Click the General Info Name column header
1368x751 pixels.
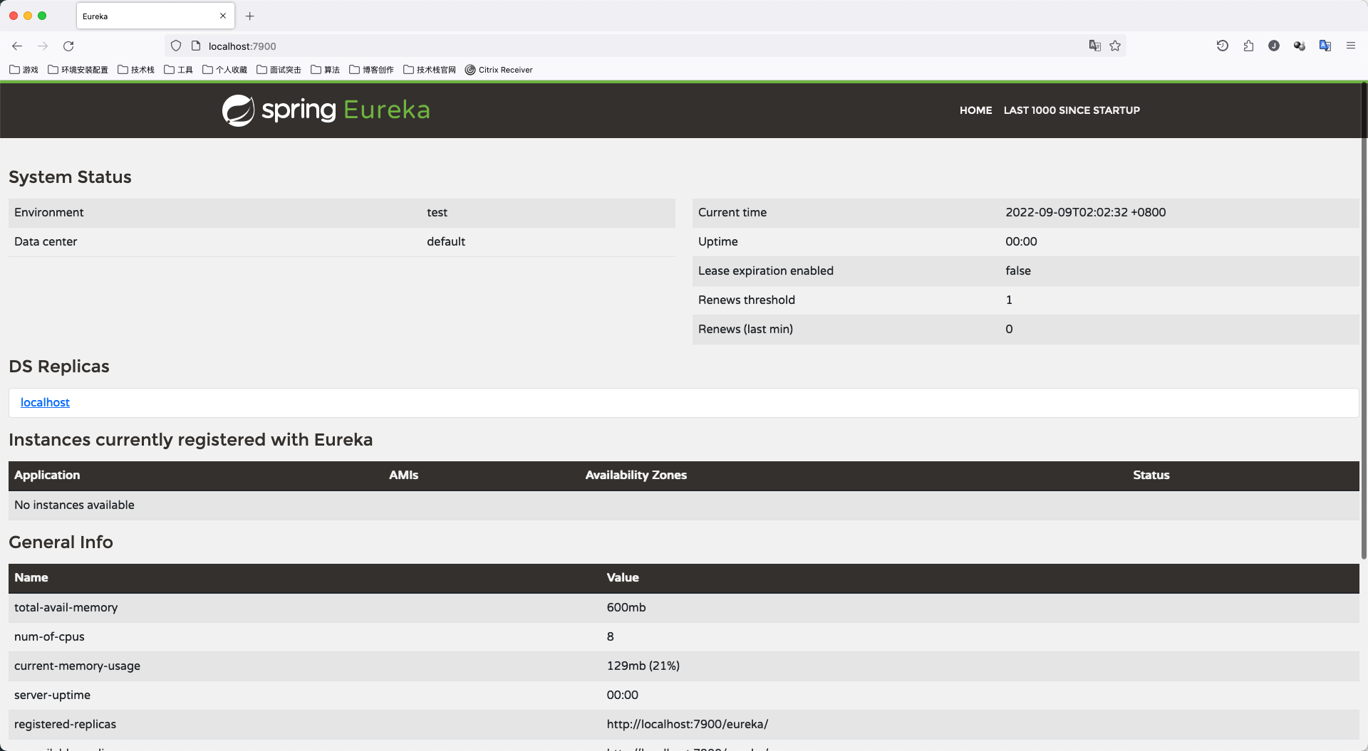[x=31, y=577]
